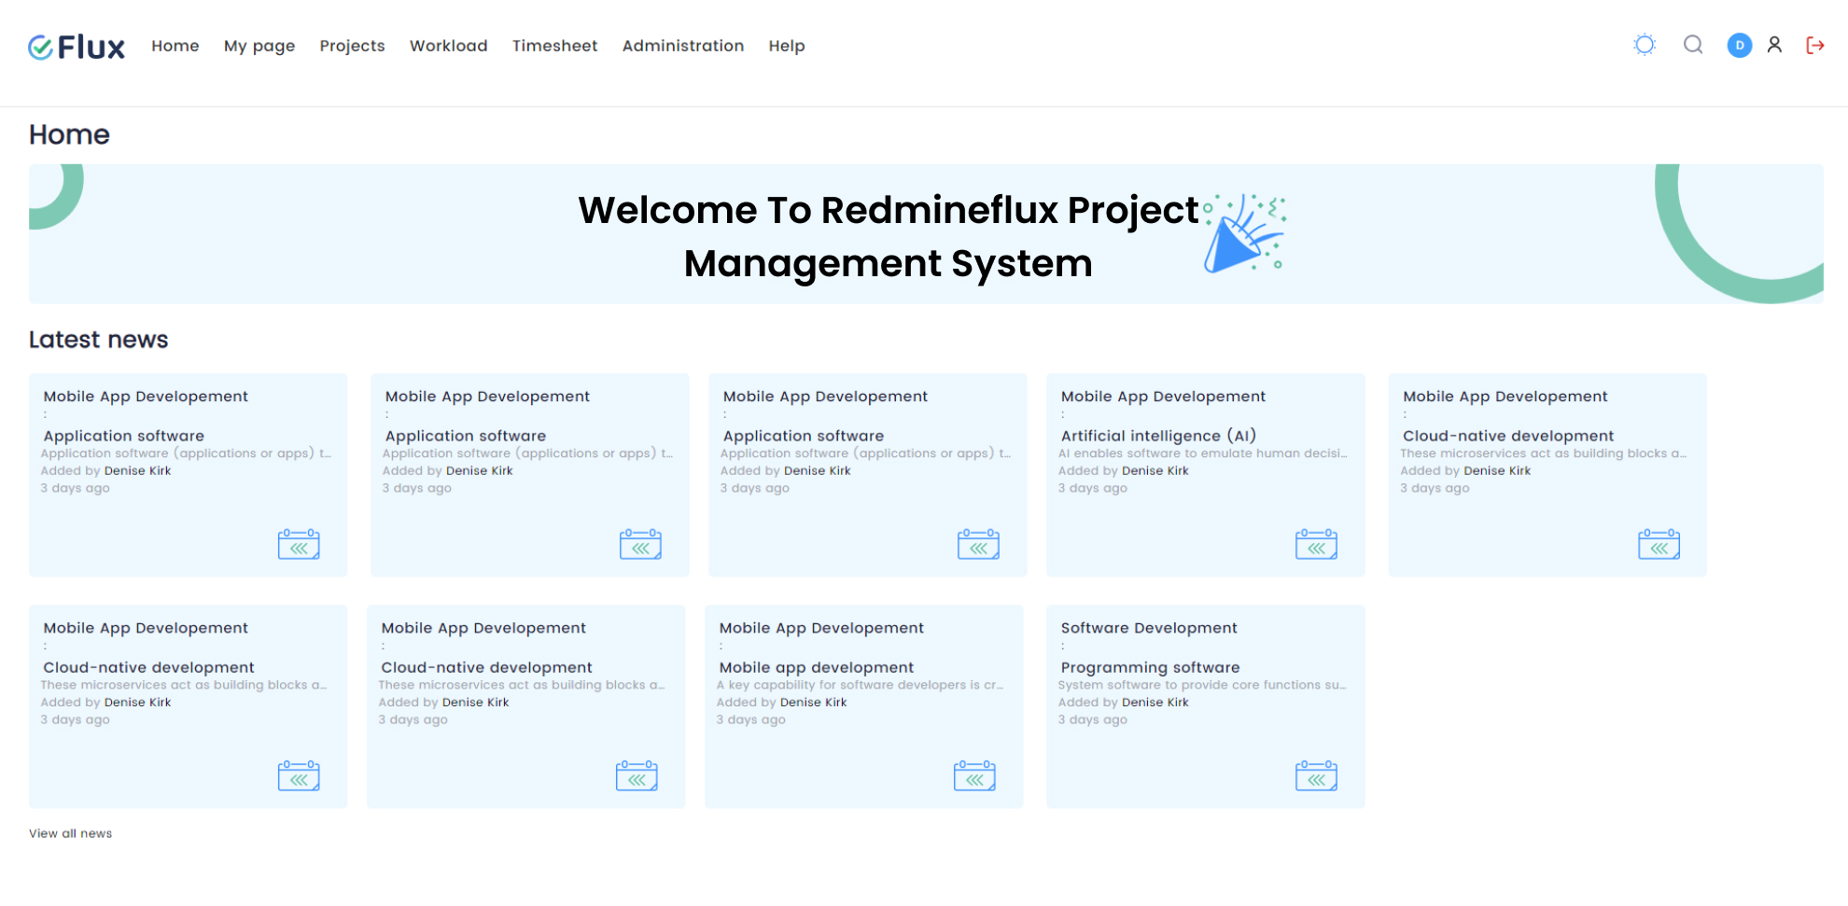Open calendar icon on Cloud-native development card
Screen dimensions: 1848x906
1658,544
